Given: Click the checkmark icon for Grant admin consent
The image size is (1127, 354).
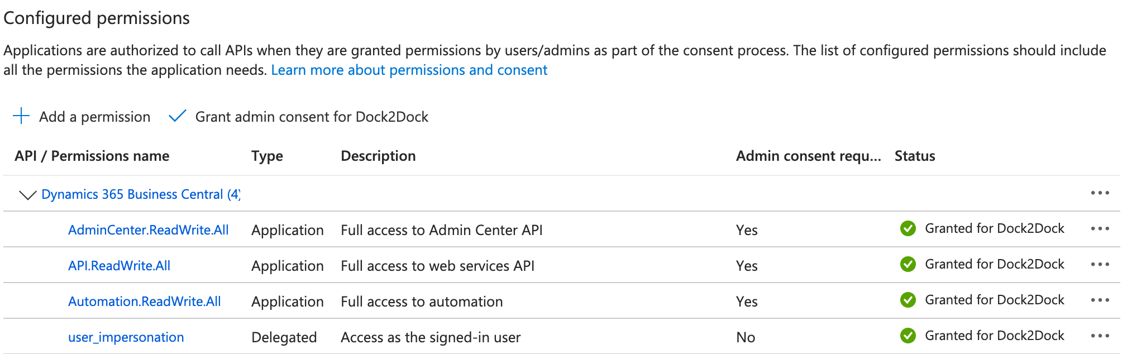Looking at the screenshot, I should (177, 116).
